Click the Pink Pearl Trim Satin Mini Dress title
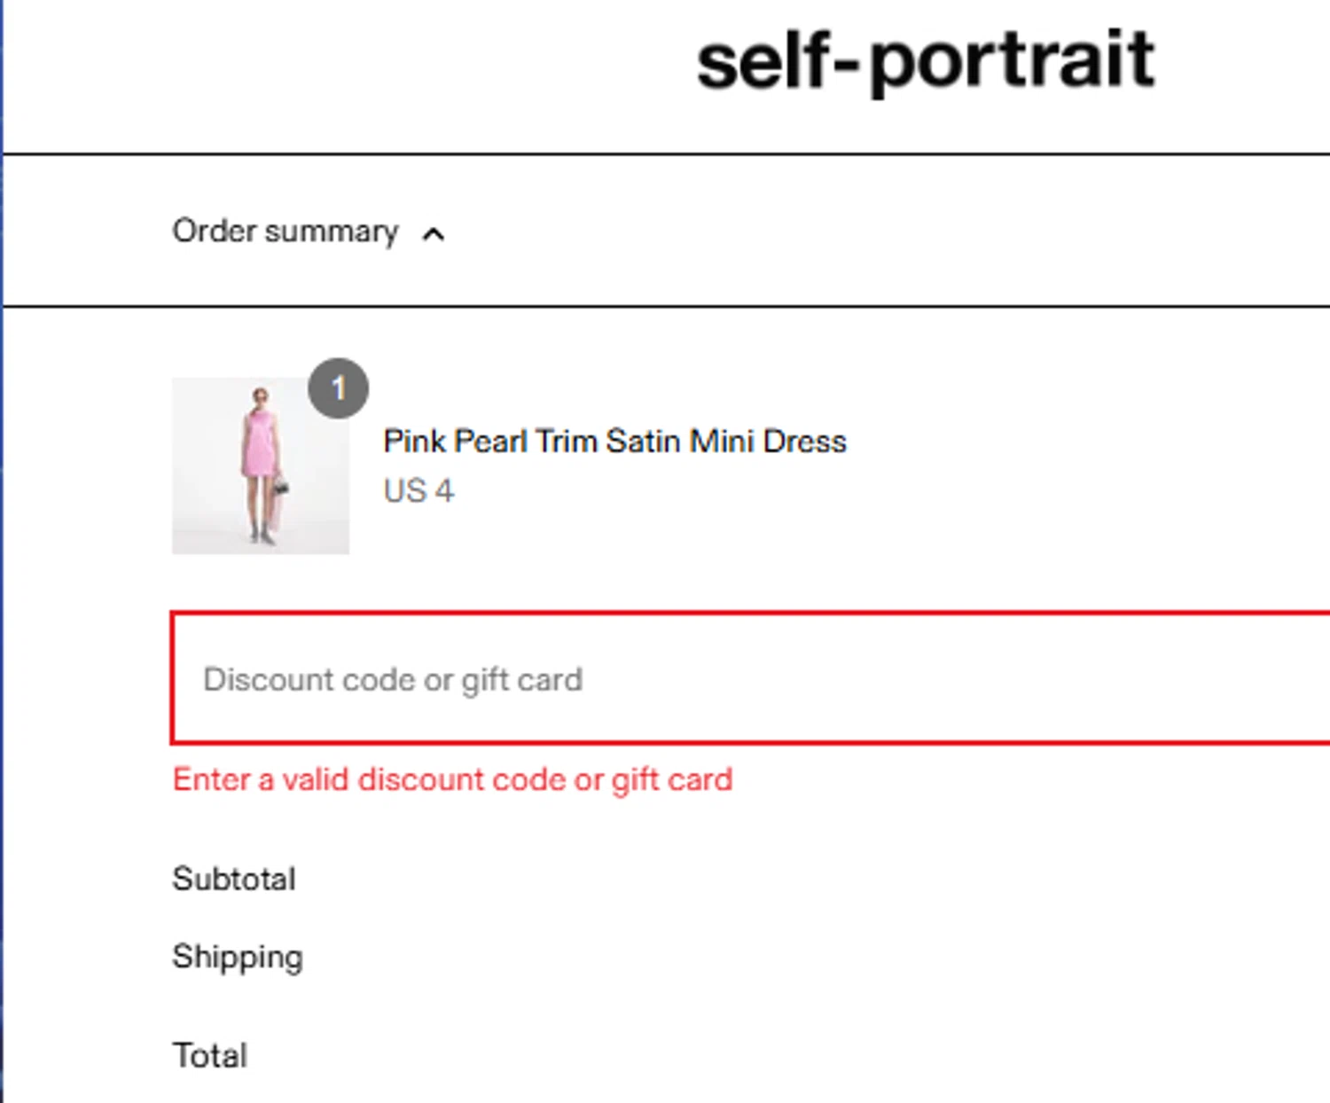Image resolution: width=1330 pixels, height=1103 pixels. [x=614, y=442]
